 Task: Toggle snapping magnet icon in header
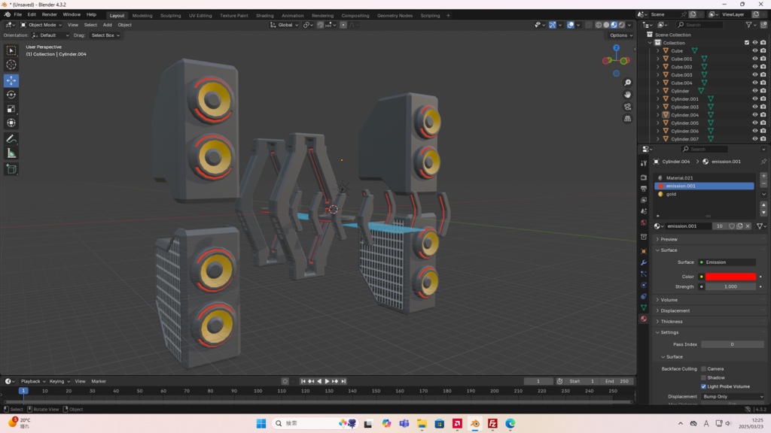pos(320,25)
